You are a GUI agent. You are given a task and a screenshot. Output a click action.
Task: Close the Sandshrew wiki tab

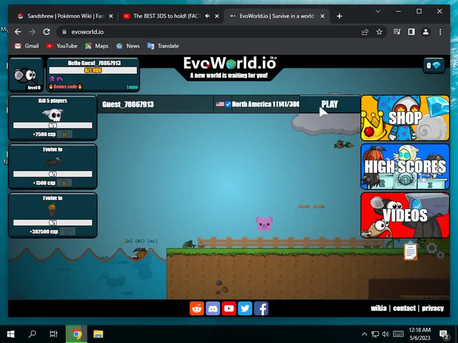point(111,16)
